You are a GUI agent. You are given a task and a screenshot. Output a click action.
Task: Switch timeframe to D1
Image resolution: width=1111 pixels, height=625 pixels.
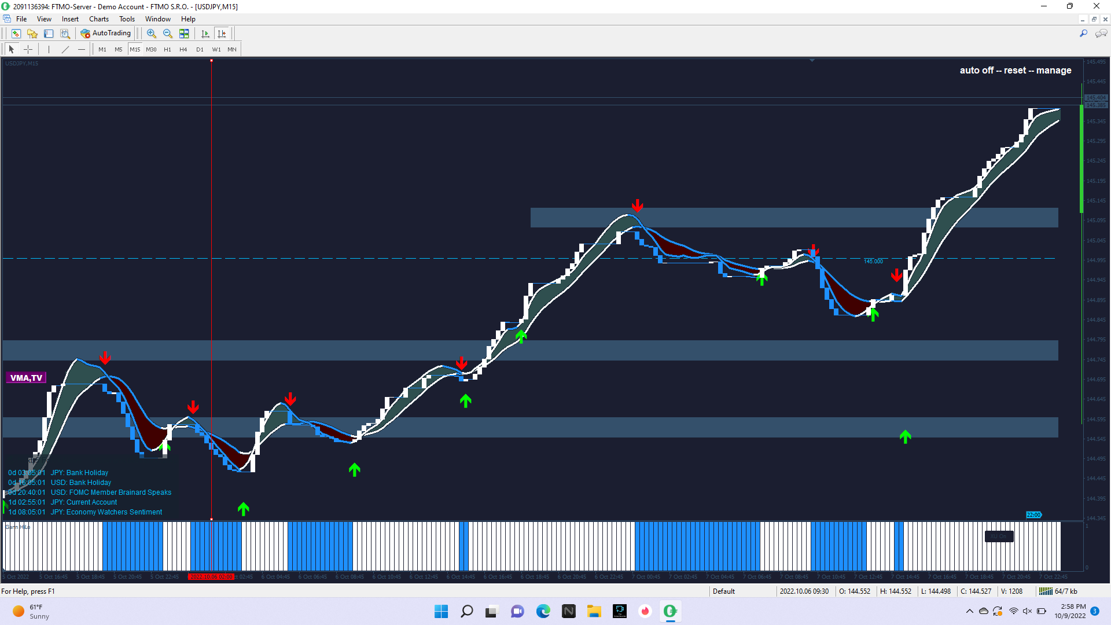tap(200, 49)
